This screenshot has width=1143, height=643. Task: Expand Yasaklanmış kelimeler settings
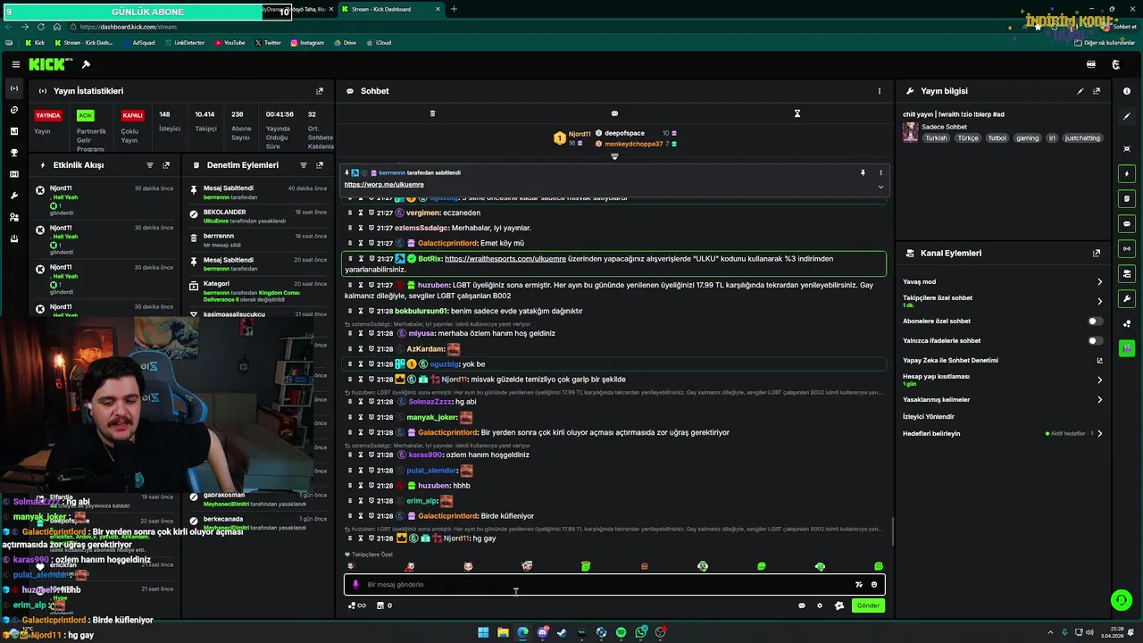[1099, 400]
